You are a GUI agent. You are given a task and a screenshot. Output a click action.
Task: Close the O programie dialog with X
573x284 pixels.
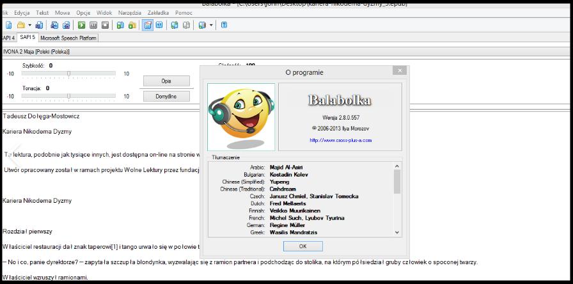coord(400,70)
